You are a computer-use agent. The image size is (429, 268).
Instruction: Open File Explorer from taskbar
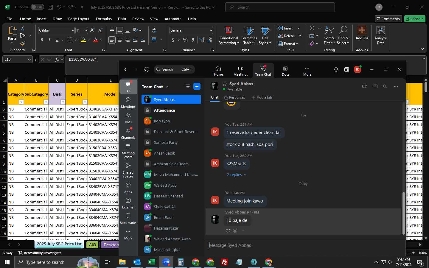[122, 262]
